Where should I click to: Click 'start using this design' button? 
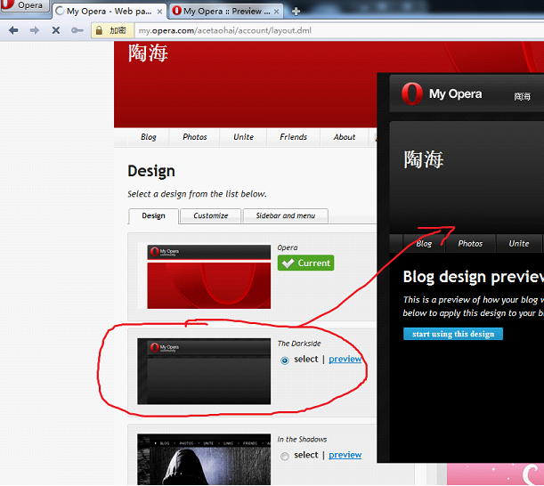[453, 334]
